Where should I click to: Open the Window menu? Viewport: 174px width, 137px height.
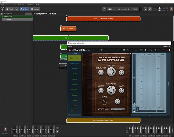30,5
